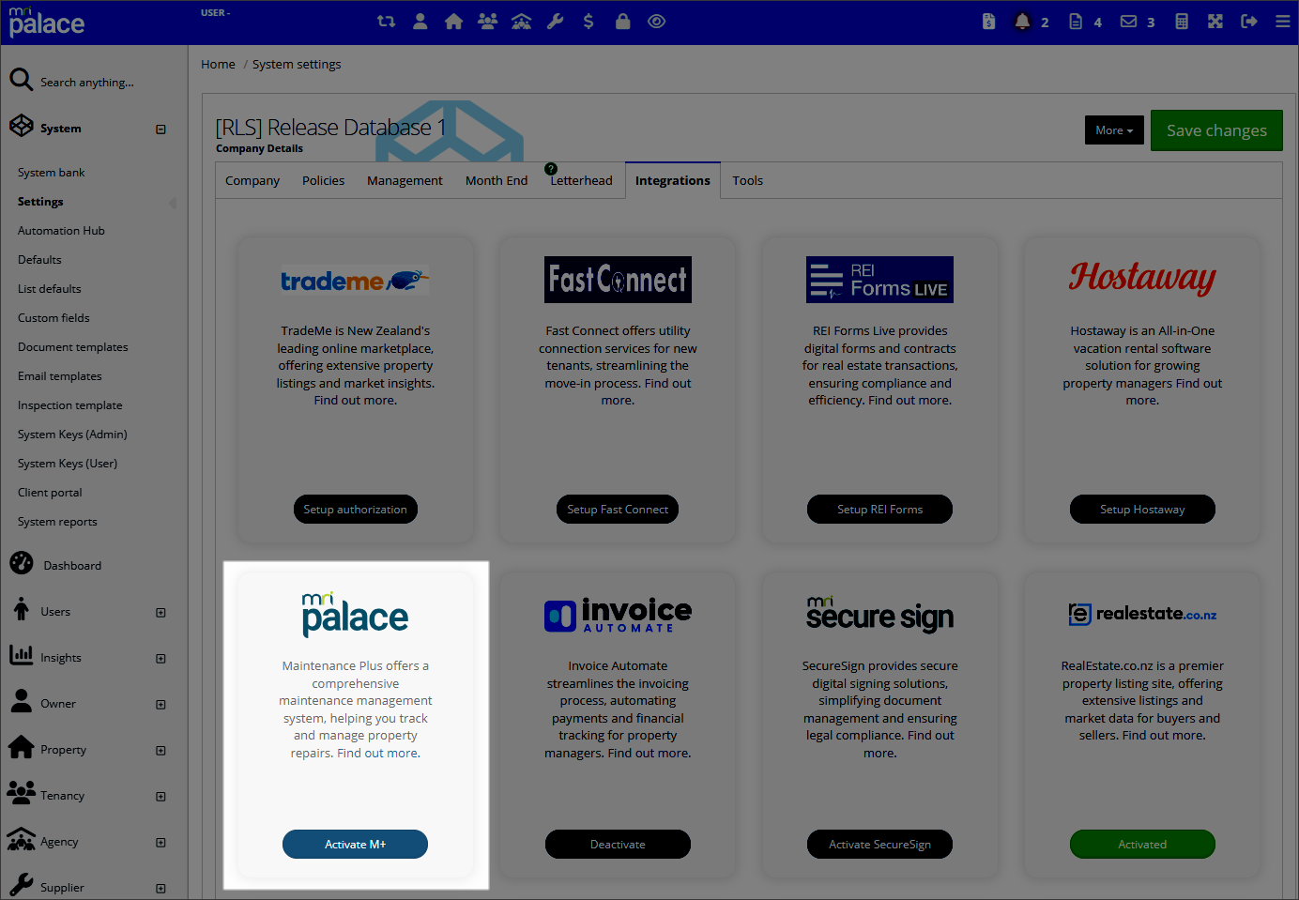Image resolution: width=1299 pixels, height=900 pixels.
Task: Click the people group icon in top toolbar
Action: tap(488, 22)
